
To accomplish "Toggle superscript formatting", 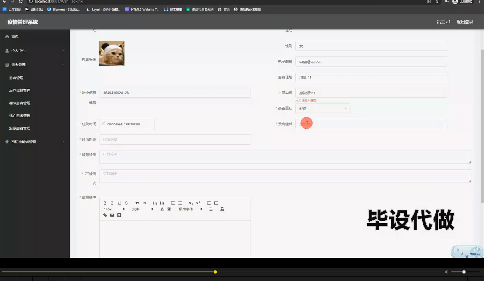I will [x=197, y=203].
